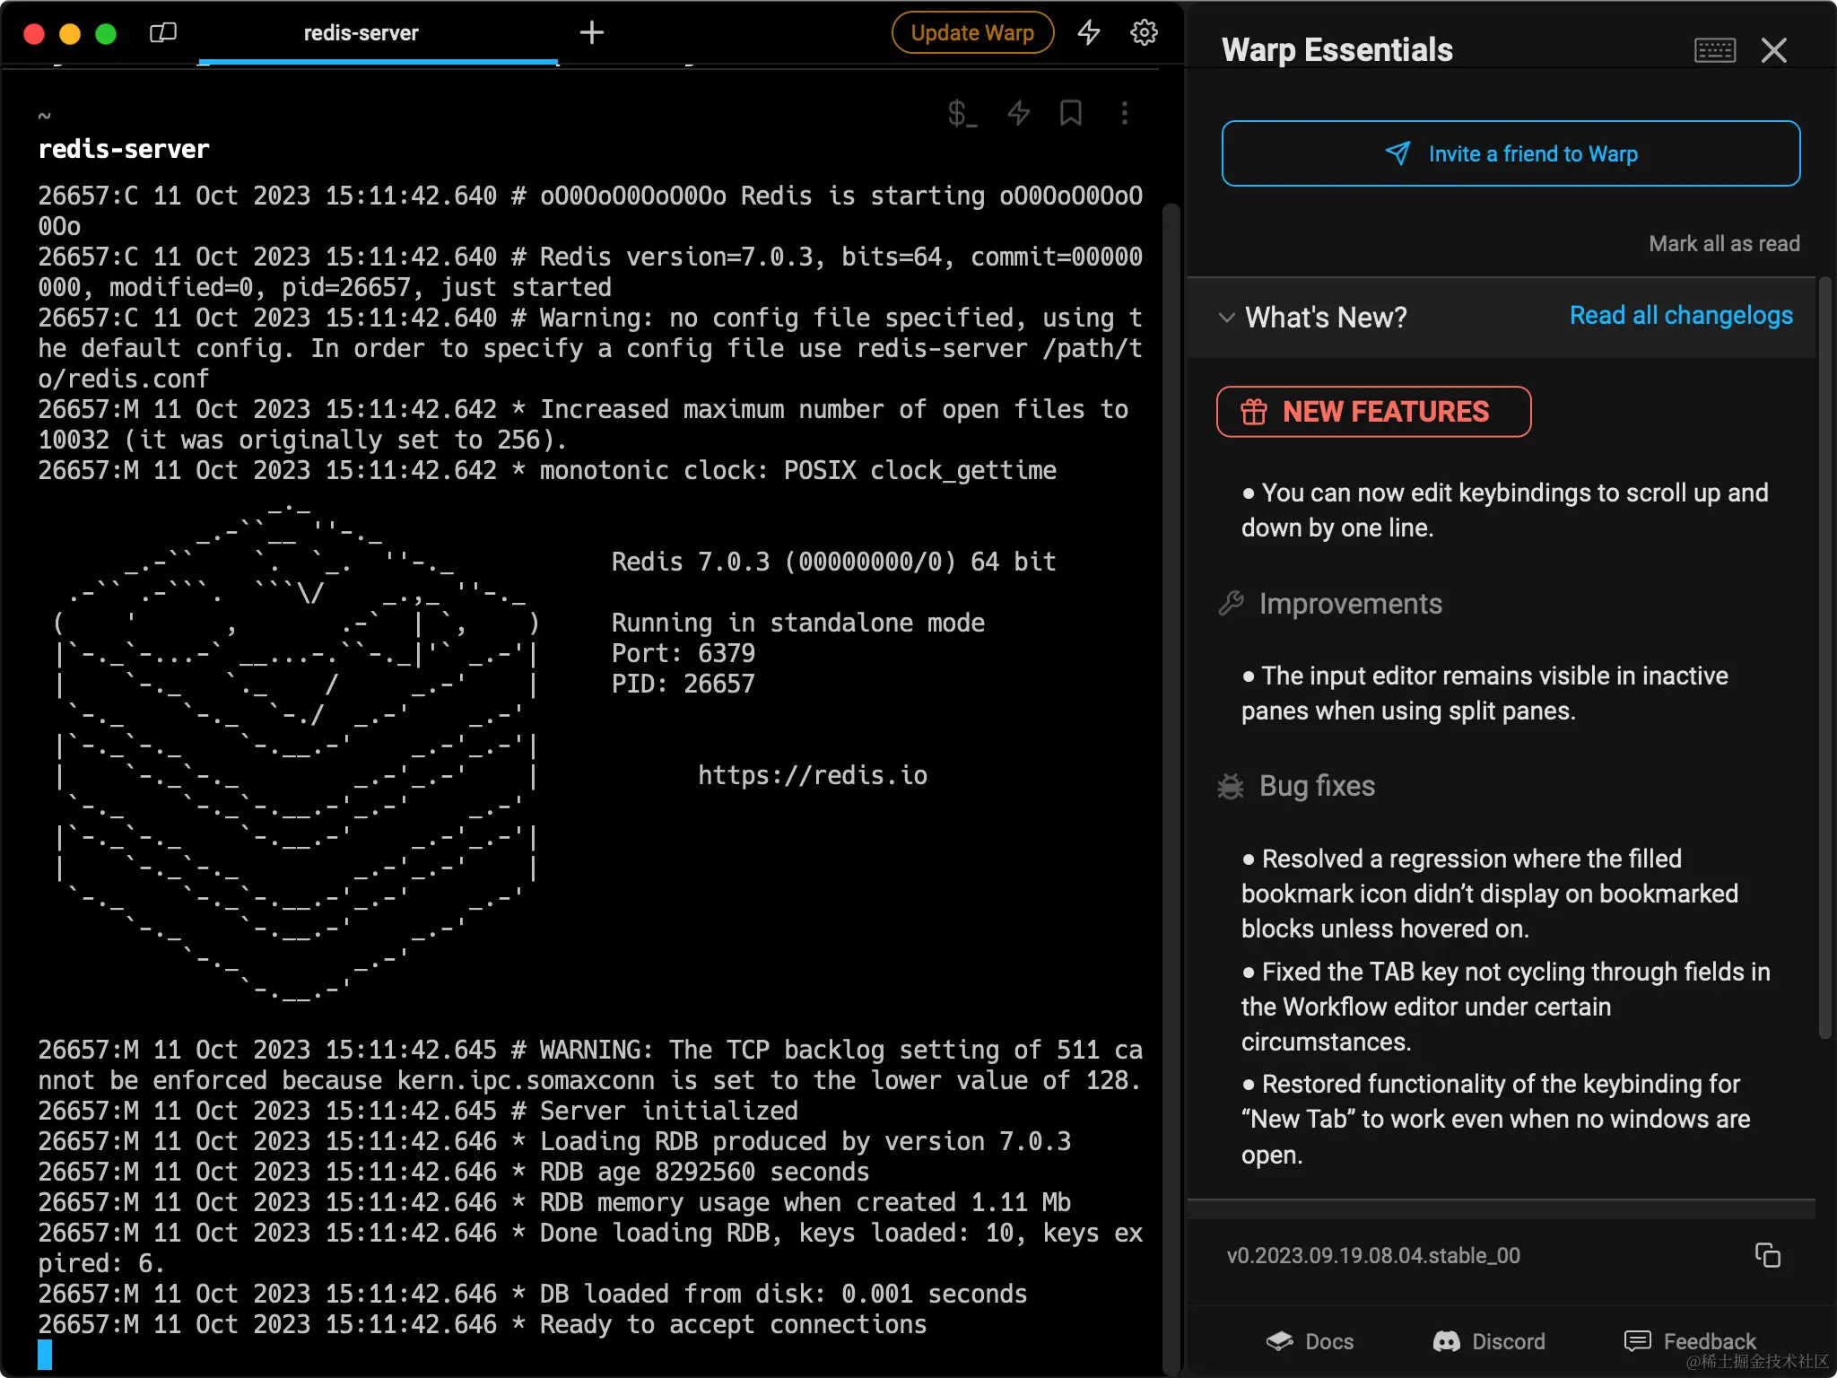Show keyboard shortcuts via keyboard icon
Screen dimensions: 1837x1378
(1714, 50)
